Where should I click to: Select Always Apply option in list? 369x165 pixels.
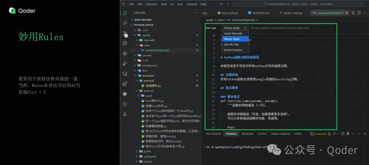click(235, 39)
